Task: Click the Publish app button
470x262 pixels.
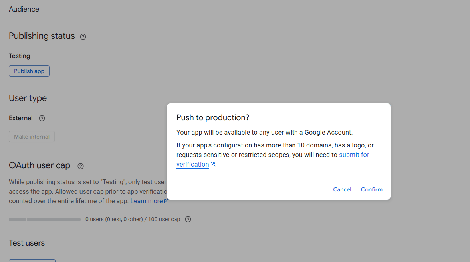Action: point(29,71)
